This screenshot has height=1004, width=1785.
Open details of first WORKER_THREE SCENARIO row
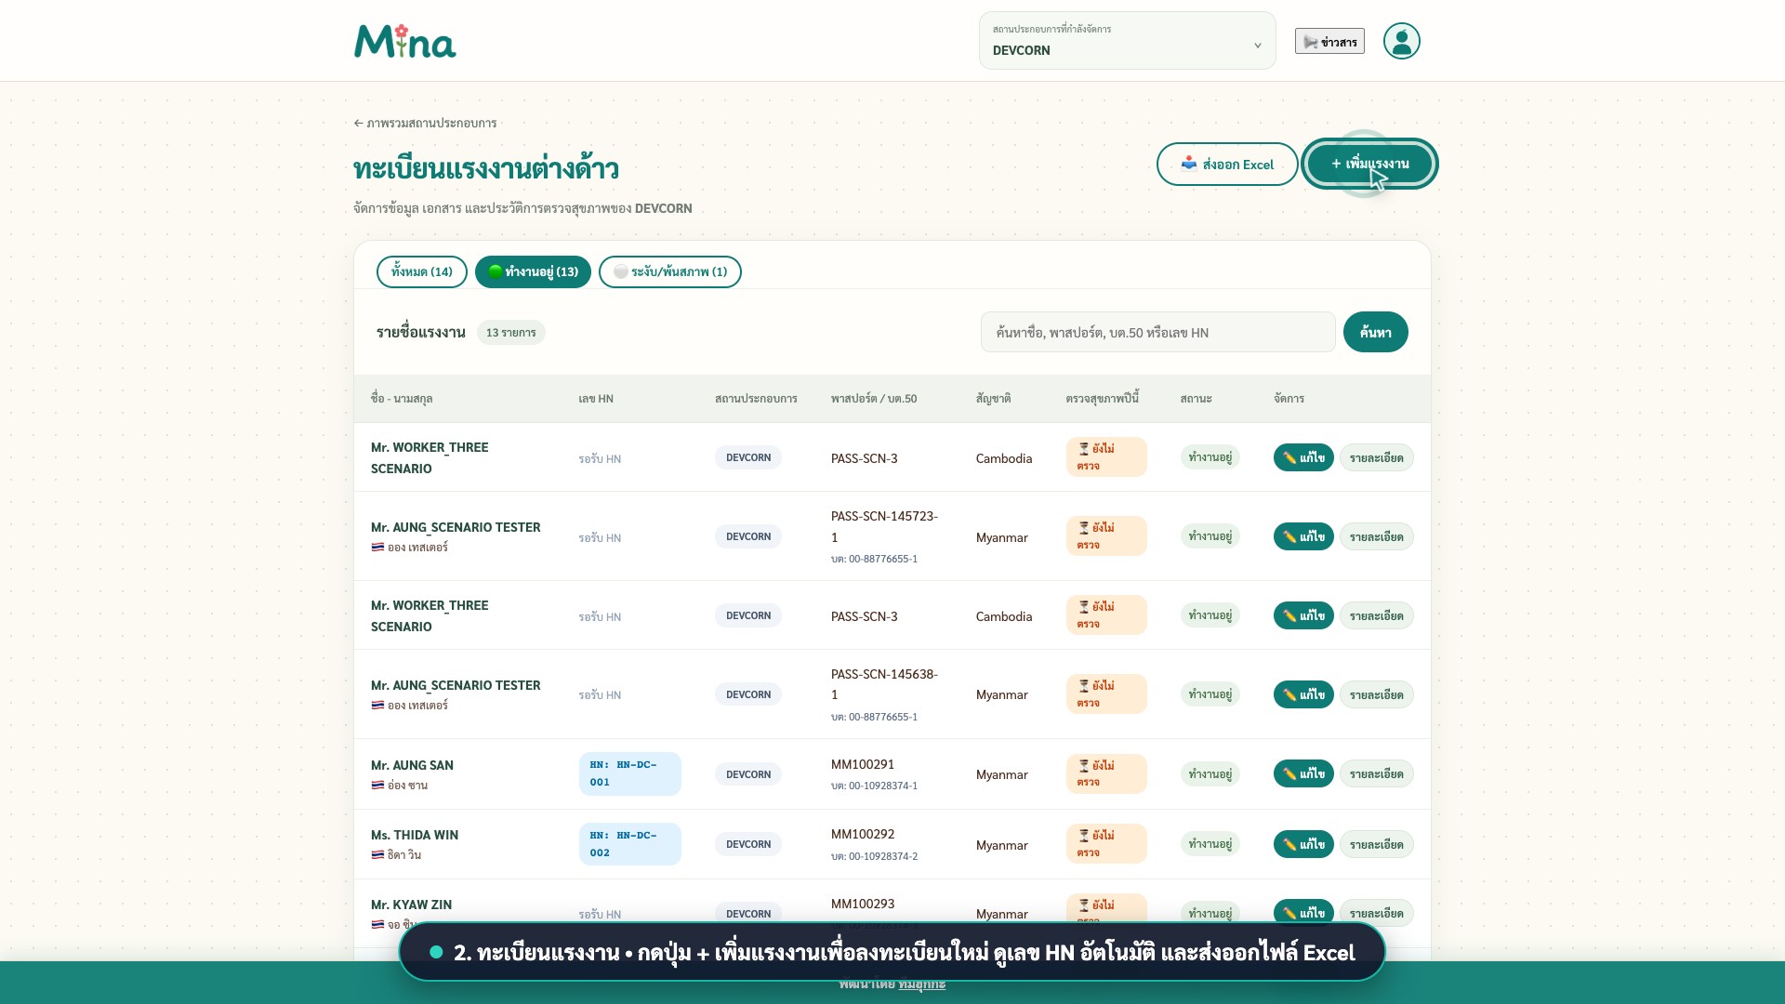pyautogui.click(x=1376, y=457)
